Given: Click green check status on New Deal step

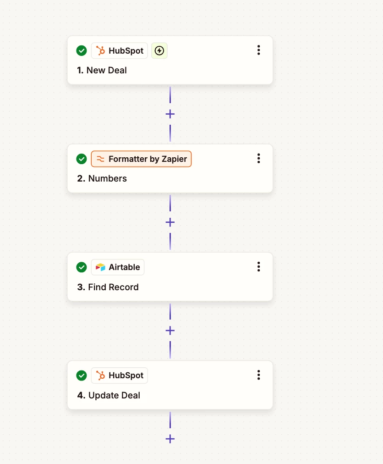Looking at the screenshot, I should [x=82, y=50].
